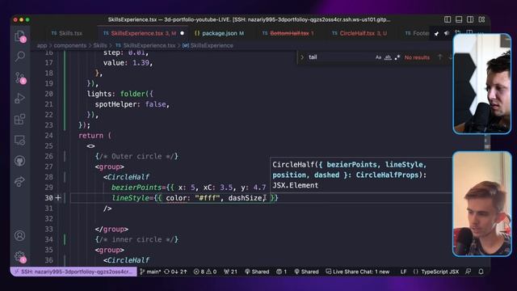Open the SSH remote connection menu
The image size is (517, 291).
coord(74,272)
